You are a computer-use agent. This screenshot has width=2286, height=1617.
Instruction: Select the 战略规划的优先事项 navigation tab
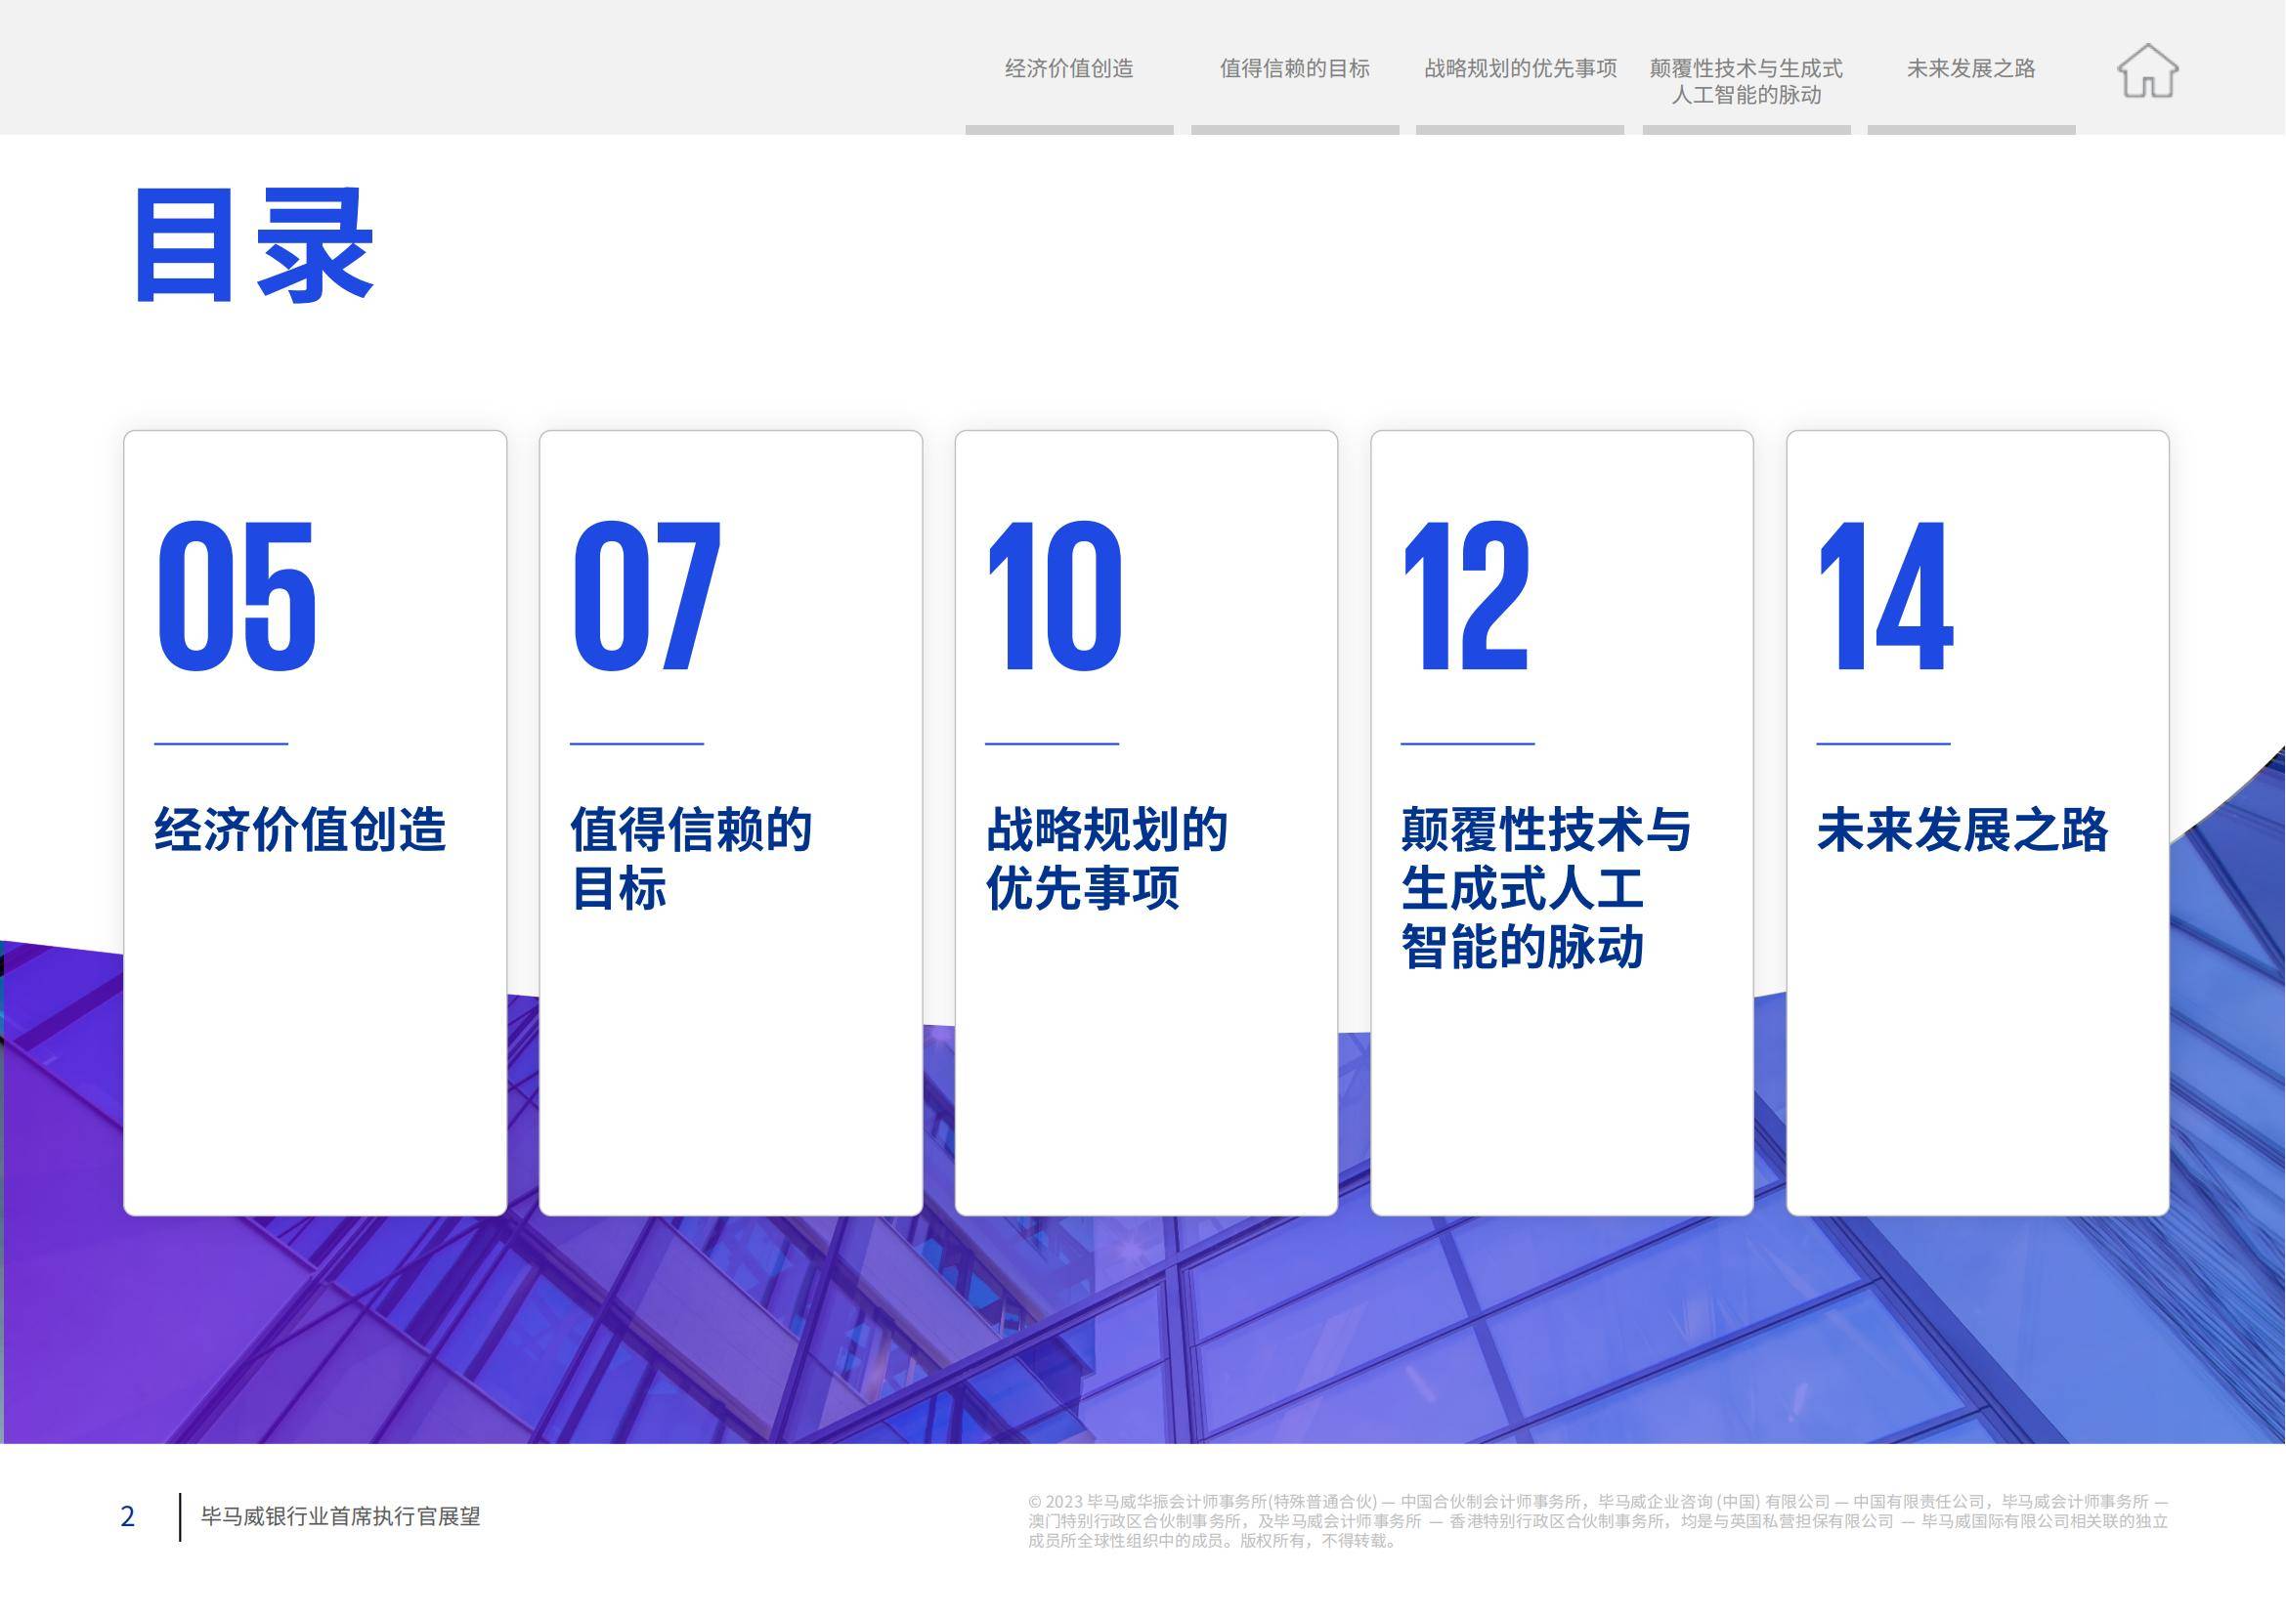point(1520,68)
